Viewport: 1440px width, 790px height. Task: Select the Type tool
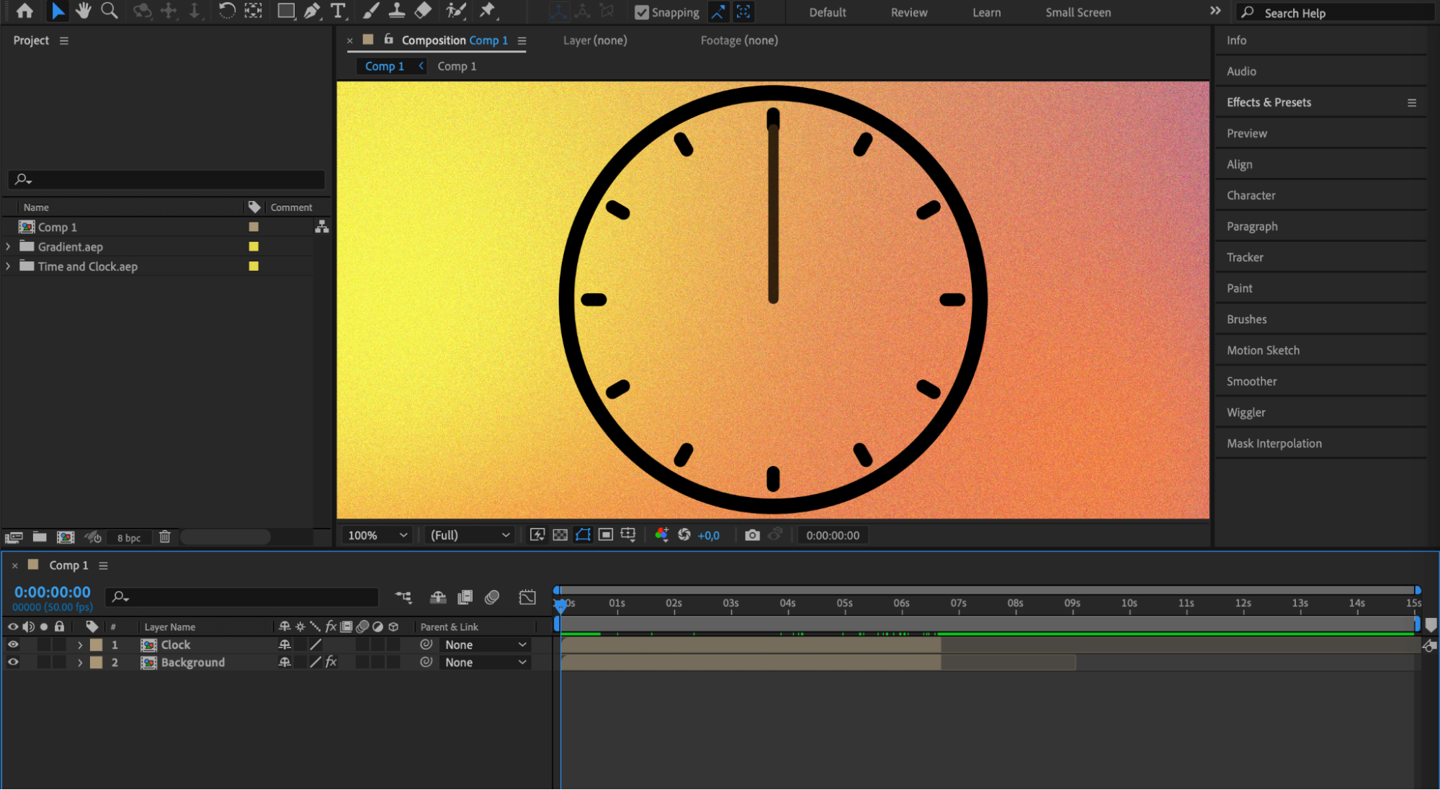337,11
